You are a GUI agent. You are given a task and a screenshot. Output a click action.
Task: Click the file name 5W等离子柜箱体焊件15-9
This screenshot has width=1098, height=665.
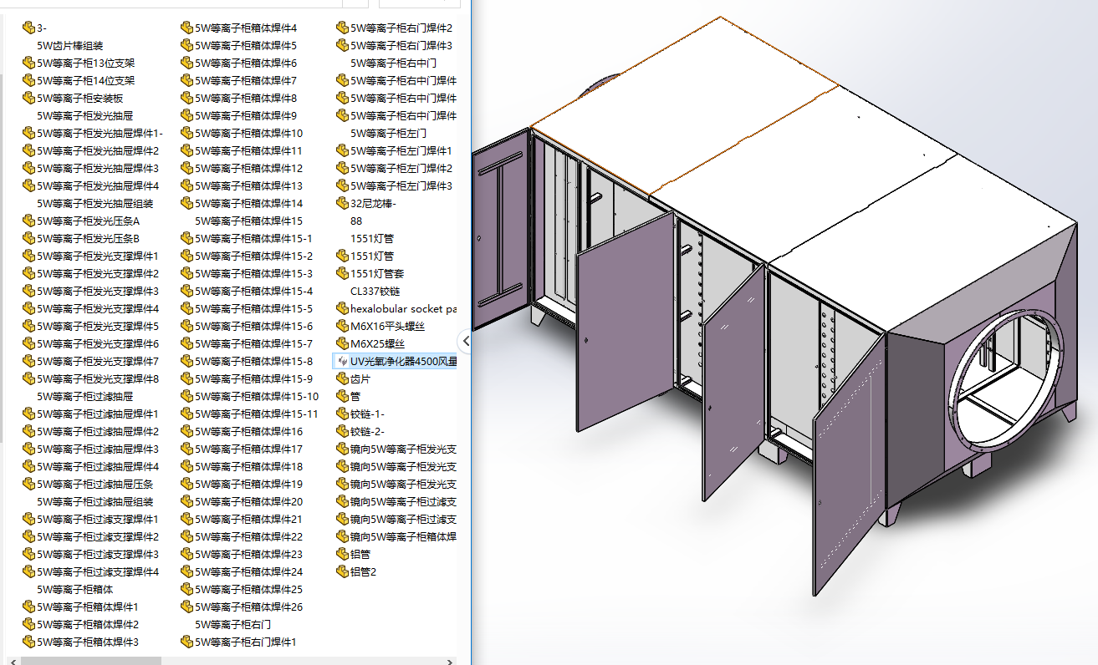[253, 378]
